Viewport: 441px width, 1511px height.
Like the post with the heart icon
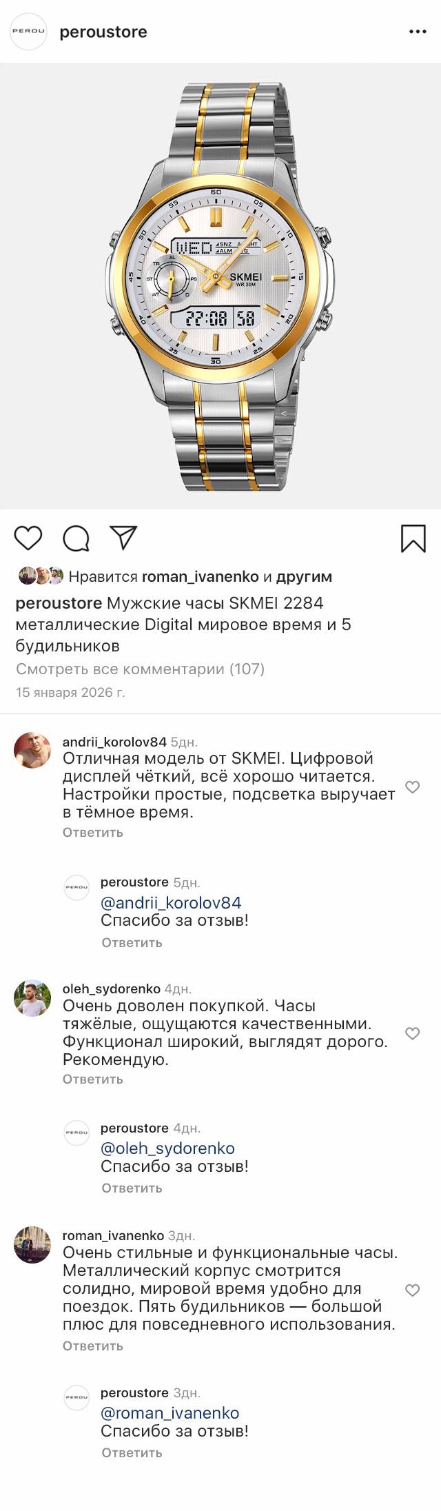[x=28, y=538]
